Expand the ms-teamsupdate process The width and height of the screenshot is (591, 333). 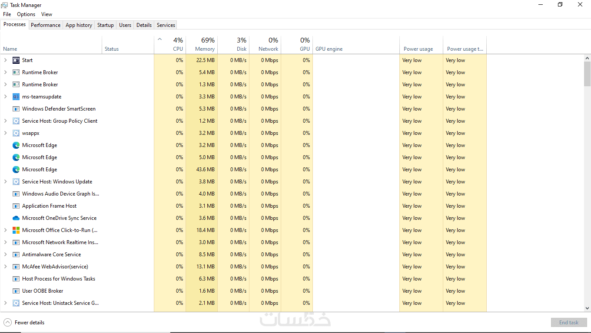(6, 97)
